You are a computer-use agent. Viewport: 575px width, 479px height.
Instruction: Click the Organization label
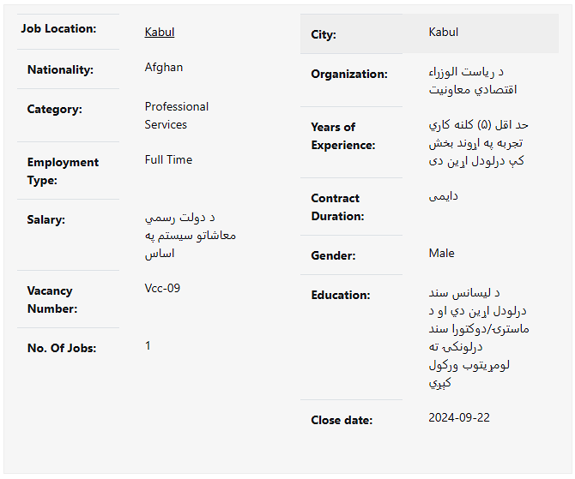tap(349, 75)
